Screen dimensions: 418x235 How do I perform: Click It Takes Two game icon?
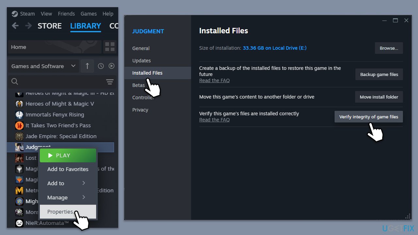coord(19,125)
